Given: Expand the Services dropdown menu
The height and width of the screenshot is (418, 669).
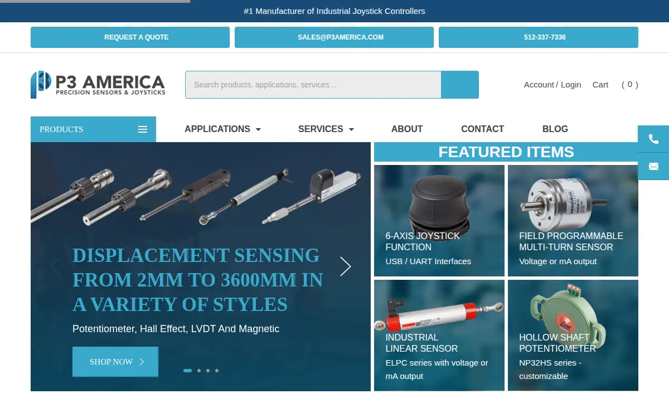Looking at the screenshot, I should tap(326, 129).
